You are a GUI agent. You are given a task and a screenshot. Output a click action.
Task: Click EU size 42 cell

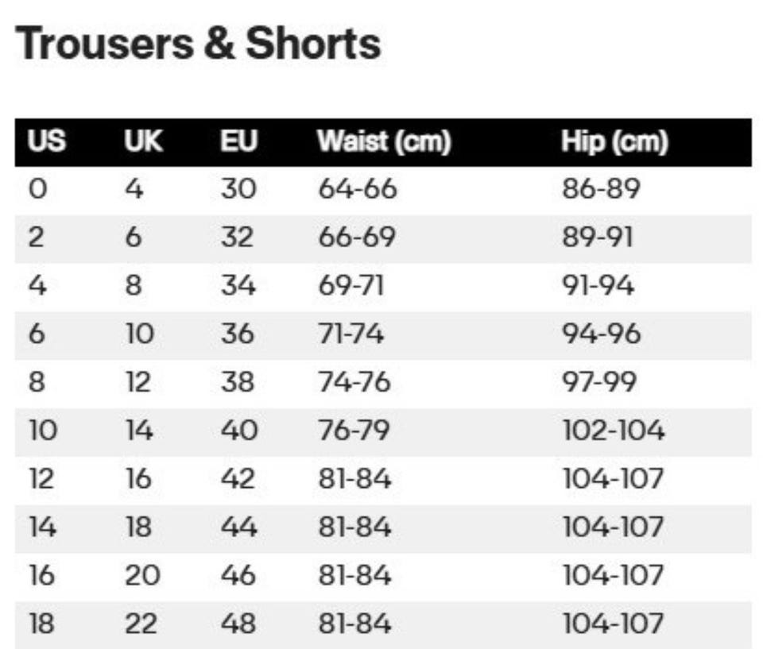[x=238, y=480]
